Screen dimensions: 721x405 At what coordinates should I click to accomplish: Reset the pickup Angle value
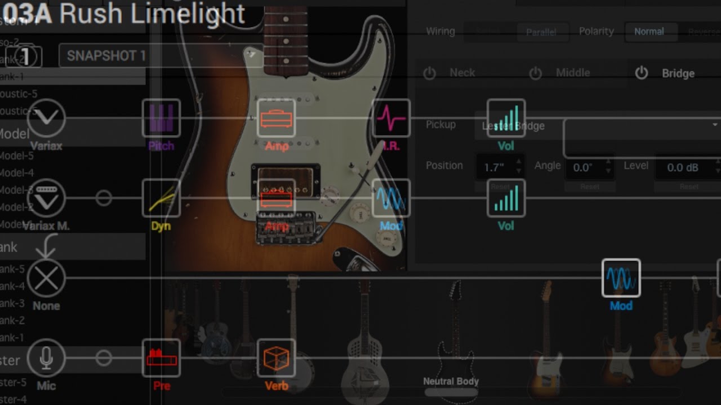pos(590,186)
